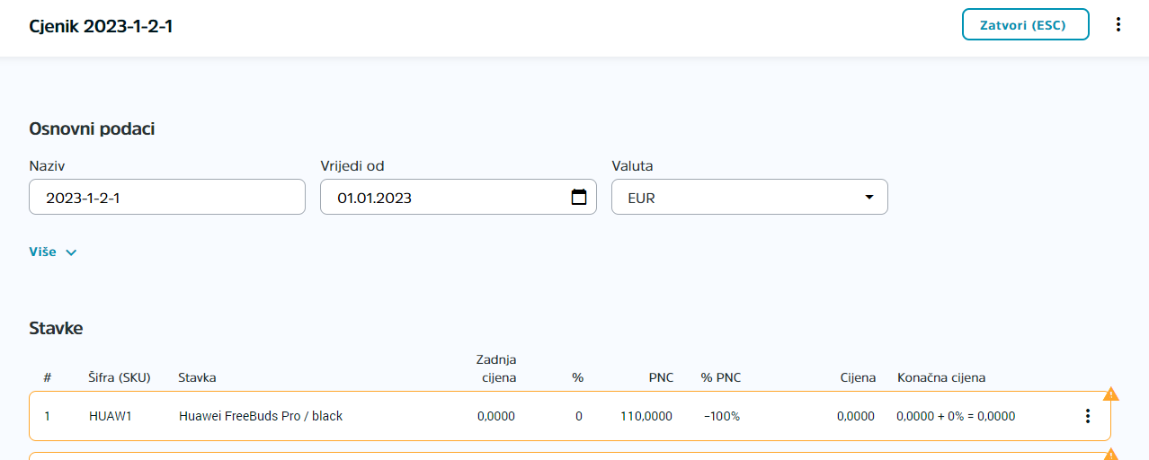The width and height of the screenshot is (1149, 460).
Task: Click the Valuta dropdown arrow
Action: pyautogui.click(x=868, y=197)
